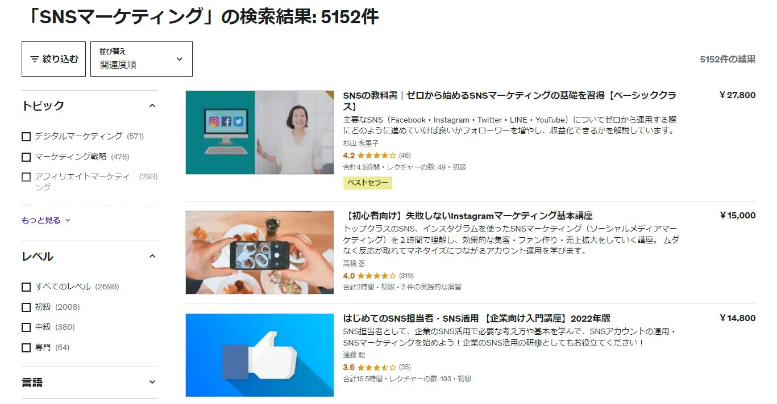Open the SNSの教科書 course thumbnail

tap(260, 132)
